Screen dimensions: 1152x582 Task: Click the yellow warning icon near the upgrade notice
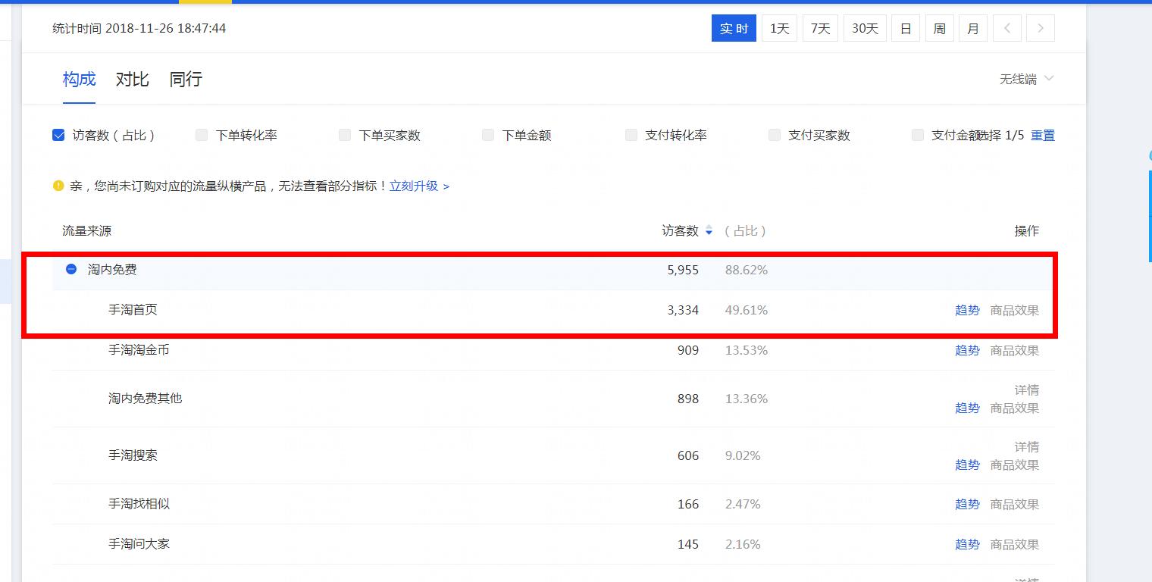[x=59, y=186]
